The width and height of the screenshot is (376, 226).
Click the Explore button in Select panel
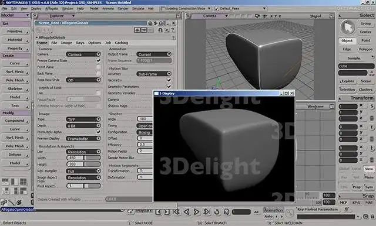tap(347, 81)
